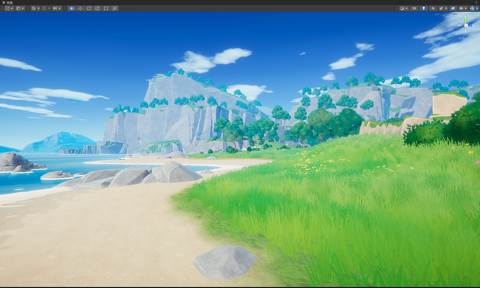Screen dimensions: 480x288
Task: Toggle 2D view mode
Action: tap(414, 8)
